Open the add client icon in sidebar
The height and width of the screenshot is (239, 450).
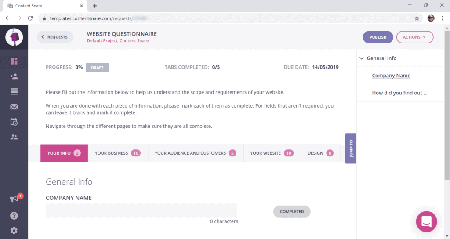pyautogui.click(x=14, y=76)
